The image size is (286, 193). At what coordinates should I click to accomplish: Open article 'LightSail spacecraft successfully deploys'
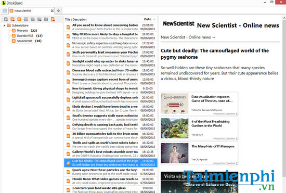pos(111,99)
